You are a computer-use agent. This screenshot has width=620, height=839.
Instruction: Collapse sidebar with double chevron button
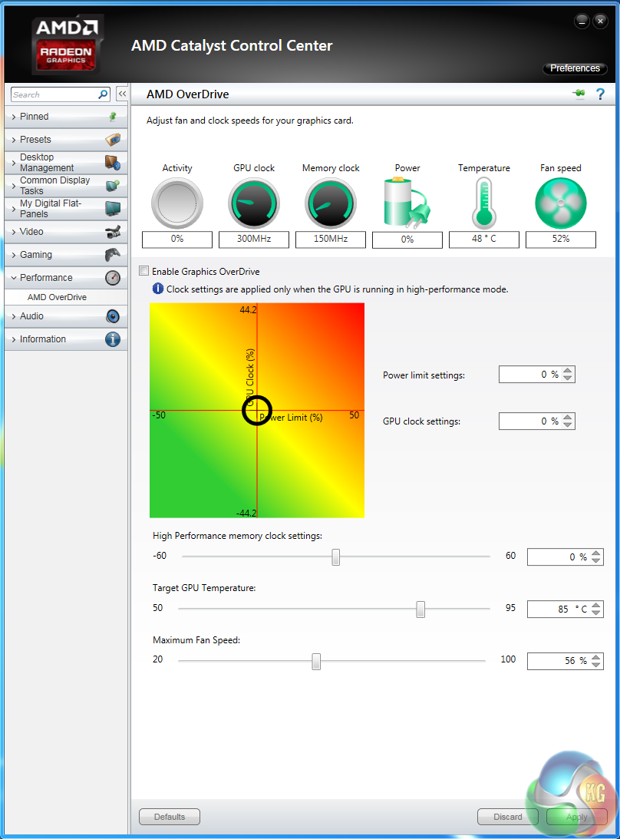(x=121, y=94)
